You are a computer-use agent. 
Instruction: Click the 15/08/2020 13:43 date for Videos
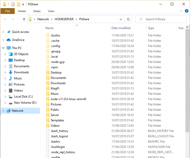pyautogui.click(x=123, y=126)
